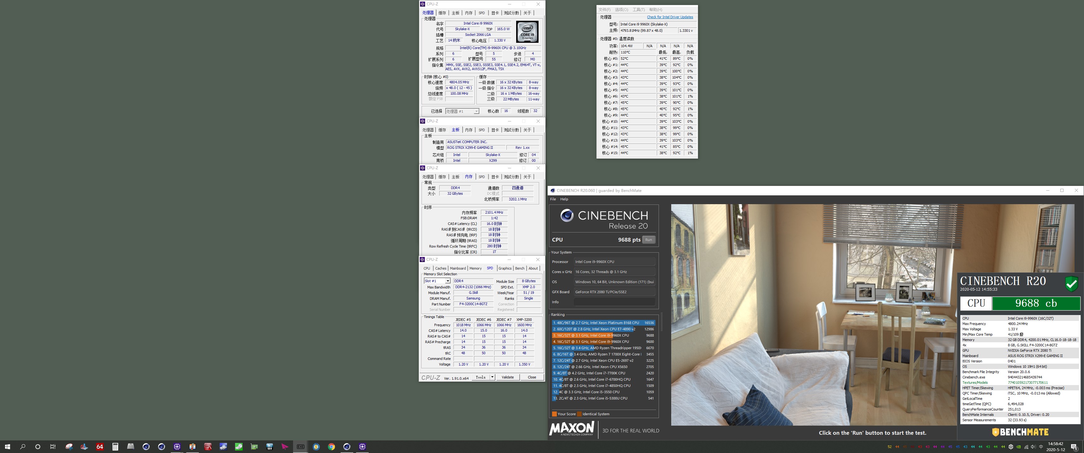Open Task View on taskbar

[x=53, y=447]
